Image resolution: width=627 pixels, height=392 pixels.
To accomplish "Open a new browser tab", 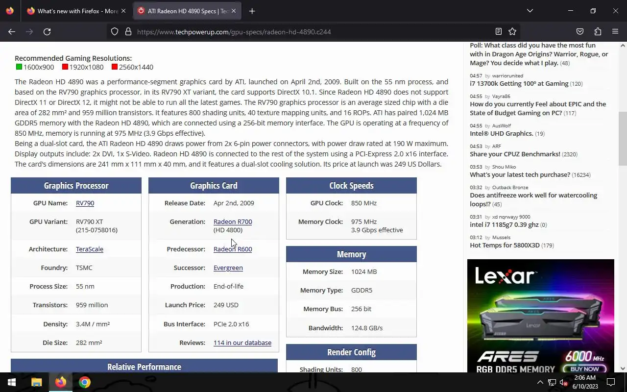I will [252, 11].
